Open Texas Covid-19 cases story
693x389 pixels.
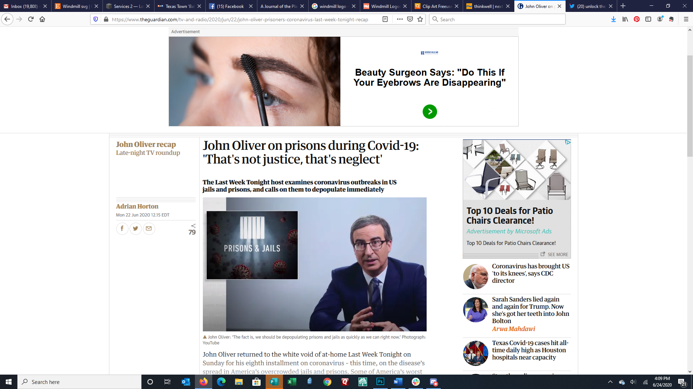530,350
